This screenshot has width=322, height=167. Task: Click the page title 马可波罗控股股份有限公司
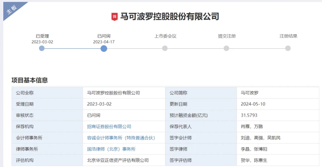170,17
